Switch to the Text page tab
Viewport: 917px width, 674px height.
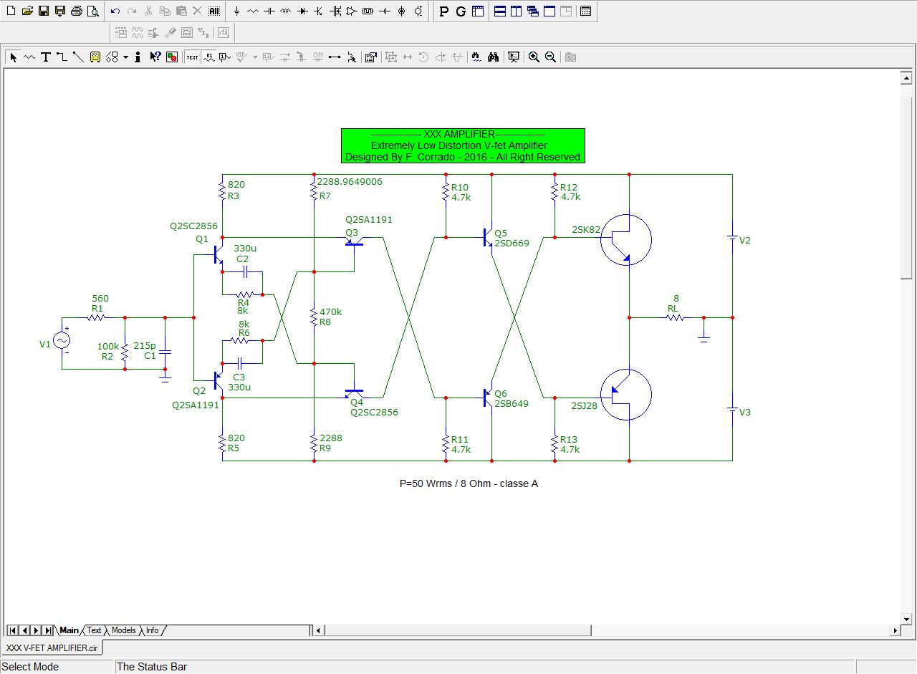pos(95,630)
